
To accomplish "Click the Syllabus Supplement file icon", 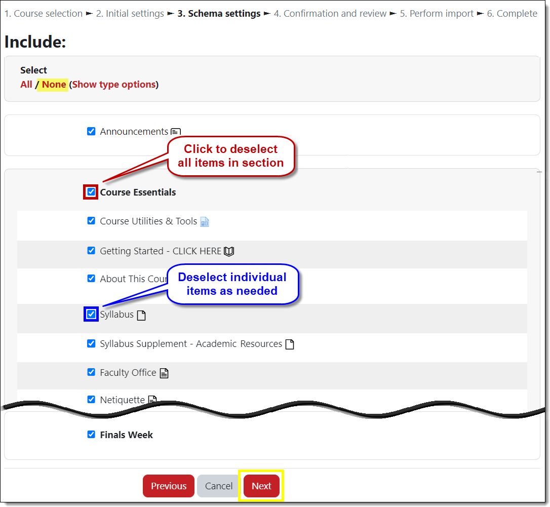I will pos(290,344).
